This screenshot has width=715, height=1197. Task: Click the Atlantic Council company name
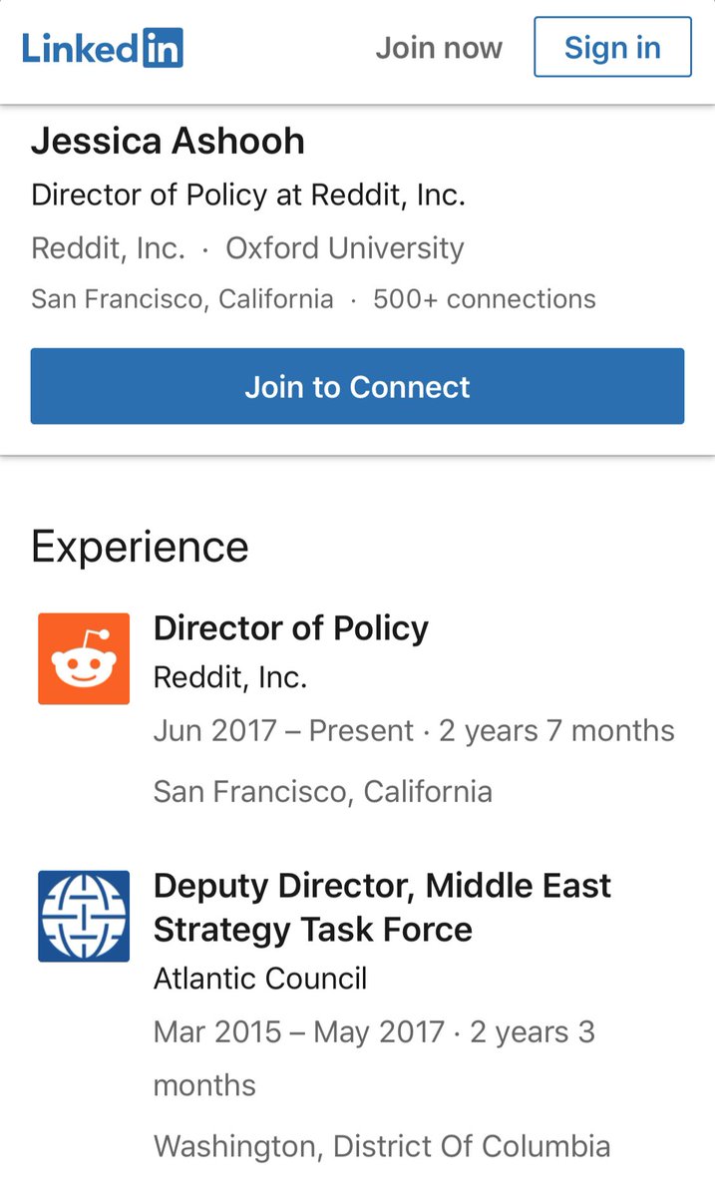point(260,979)
